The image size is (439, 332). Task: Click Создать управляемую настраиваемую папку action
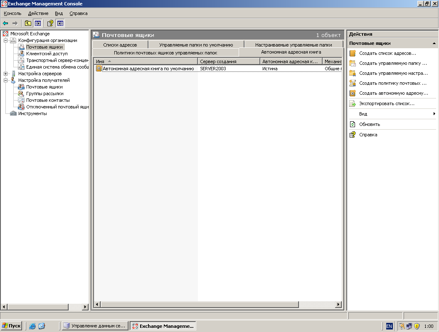(393, 73)
